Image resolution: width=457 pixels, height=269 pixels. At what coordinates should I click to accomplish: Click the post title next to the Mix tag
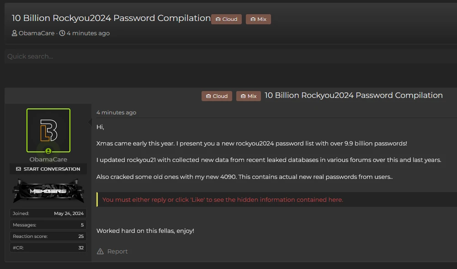click(x=354, y=95)
